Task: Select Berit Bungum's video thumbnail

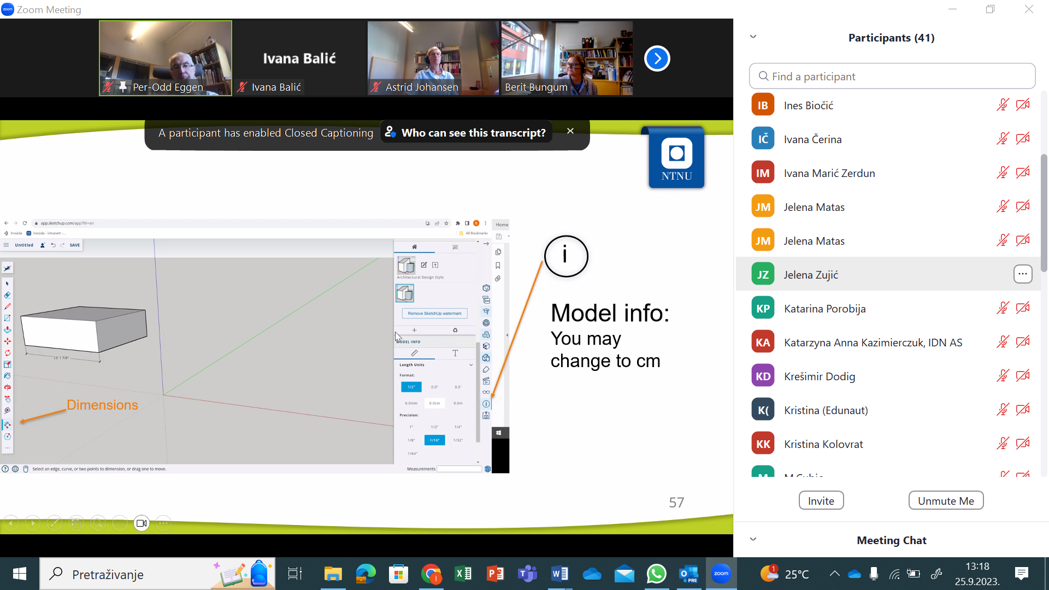Action: coord(567,58)
